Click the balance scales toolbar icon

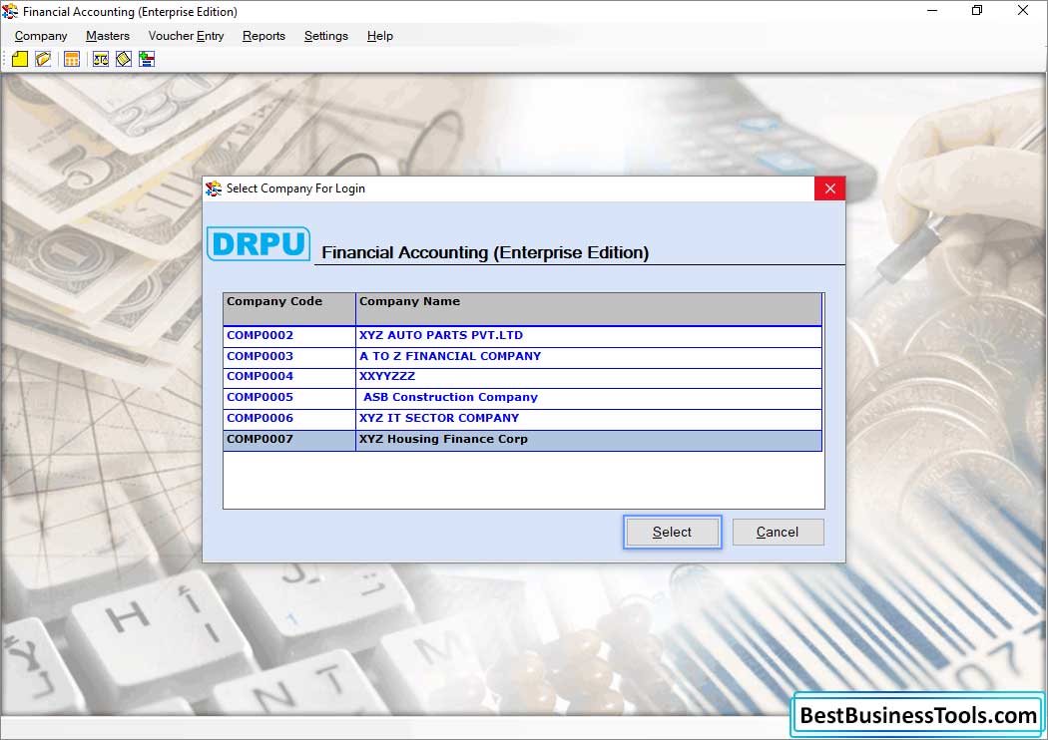[100, 60]
